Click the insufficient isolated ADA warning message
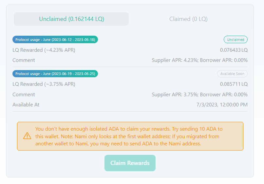 129,136
